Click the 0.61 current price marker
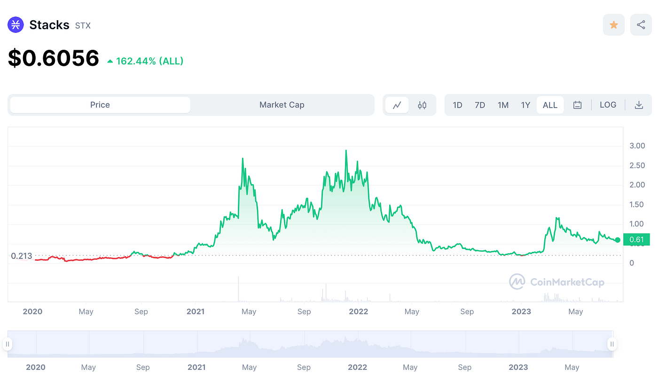658x381 pixels. pos(636,240)
